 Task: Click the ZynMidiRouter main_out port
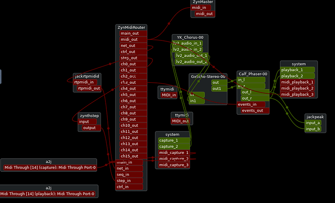tap(134, 34)
